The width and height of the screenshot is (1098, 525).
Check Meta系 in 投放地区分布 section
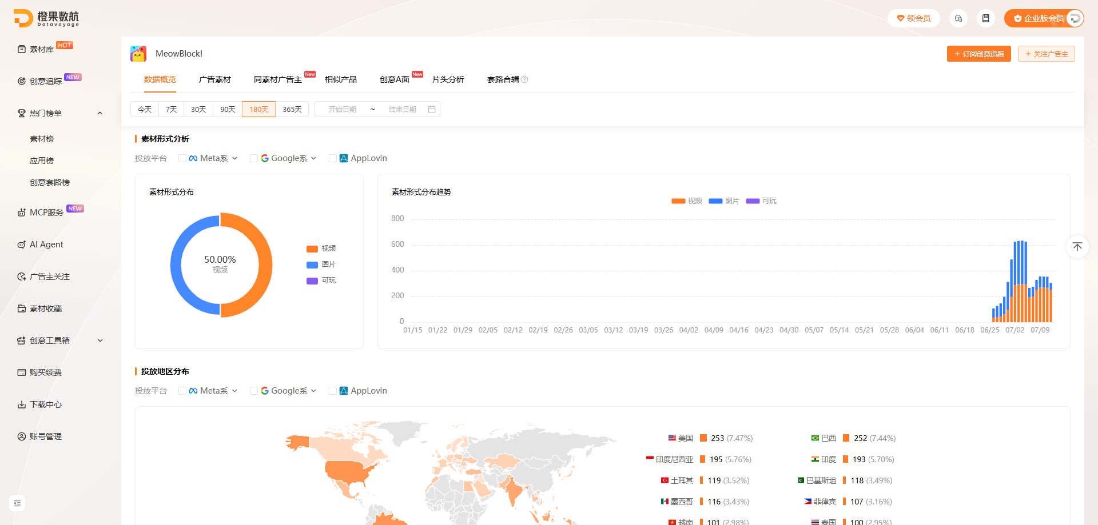pyautogui.click(x=182, y=391)
